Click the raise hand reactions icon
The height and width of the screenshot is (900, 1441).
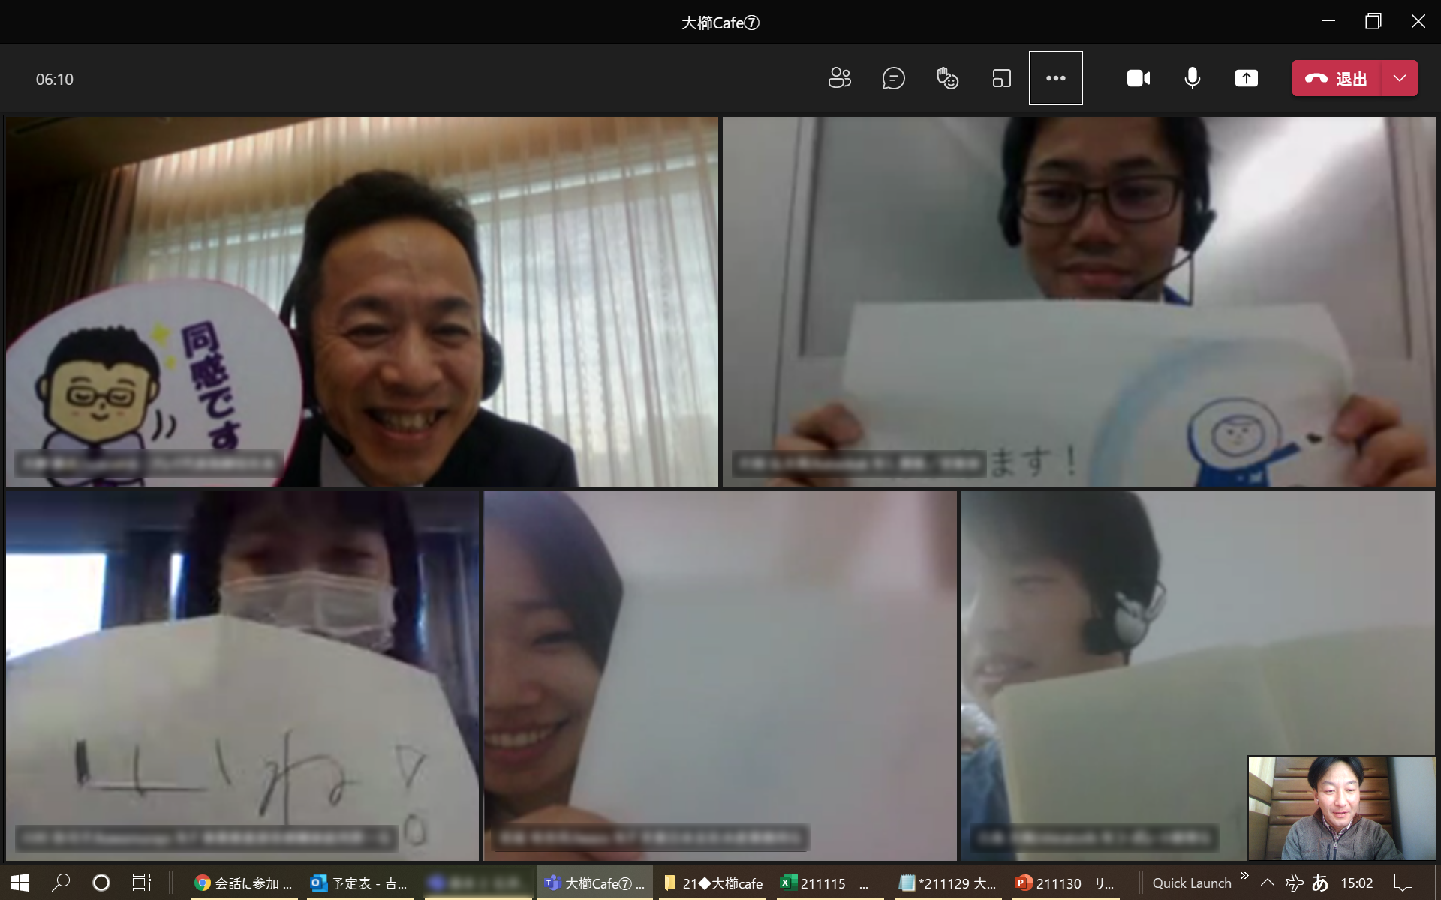click(947, 78)
